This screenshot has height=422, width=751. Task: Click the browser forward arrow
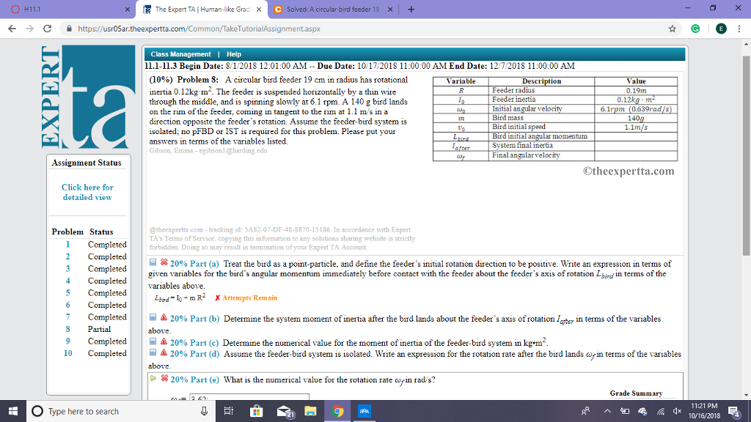tap(29, 29)
